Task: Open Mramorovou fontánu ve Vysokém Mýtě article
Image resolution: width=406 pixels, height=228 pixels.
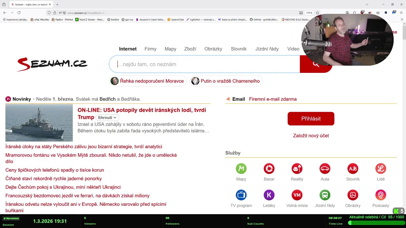Action: click(x=91, y=158)
